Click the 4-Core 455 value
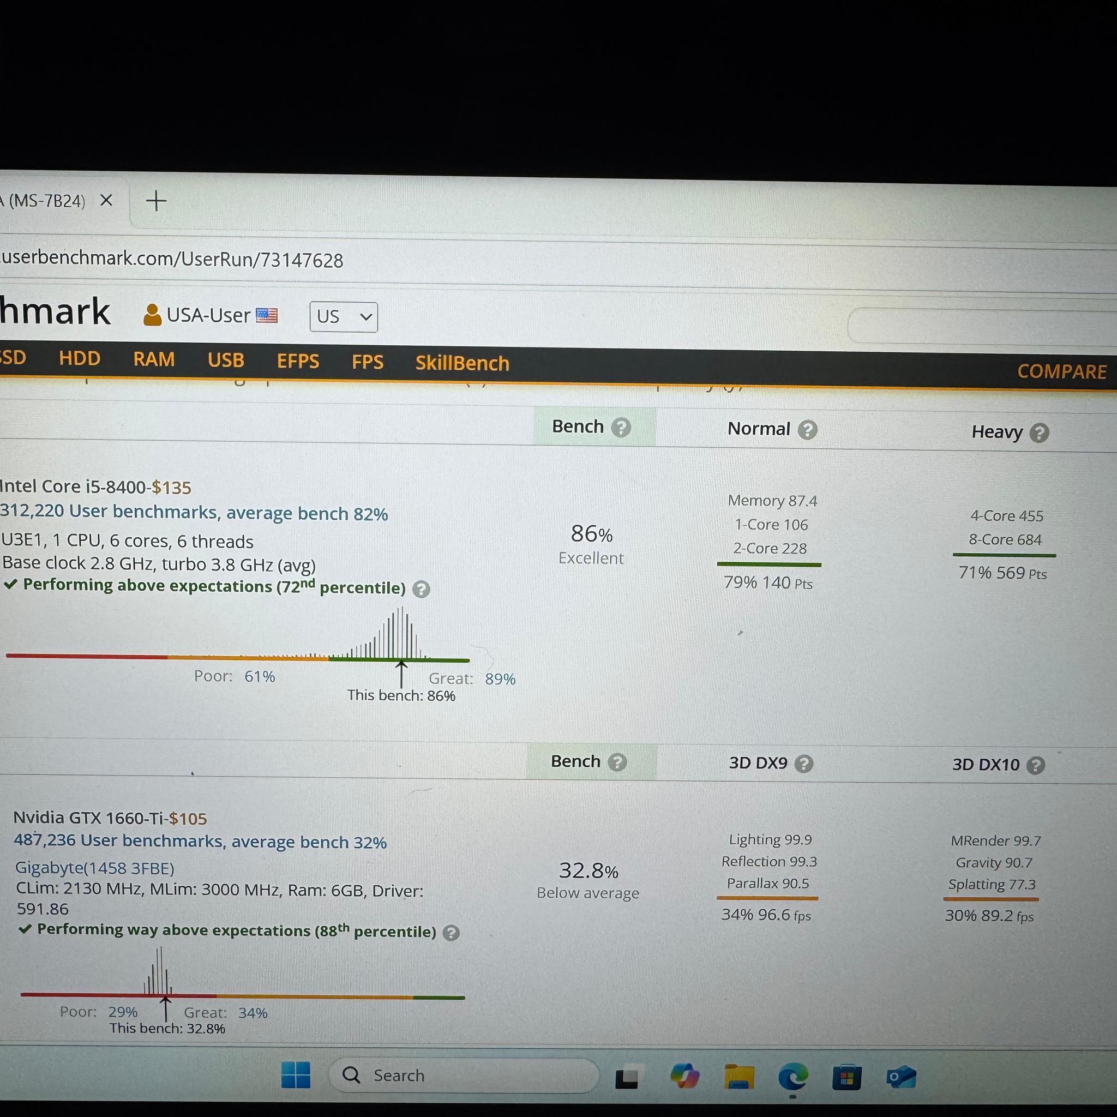The width and height of the screenshot is (1117, 1117). 1007,516
